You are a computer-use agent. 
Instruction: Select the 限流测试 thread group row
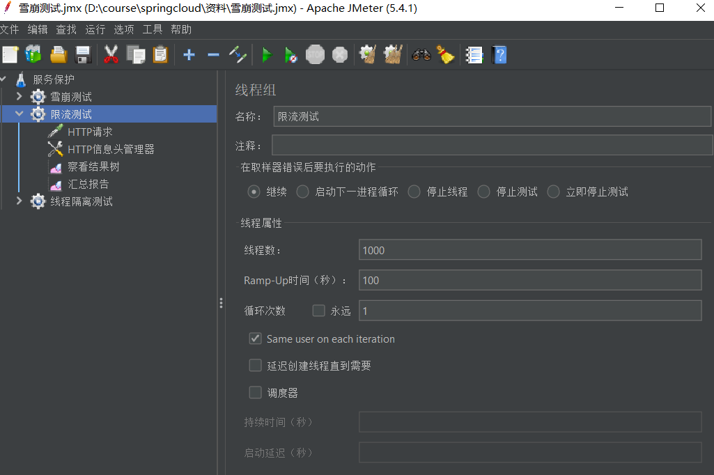[x=109, y=114]
